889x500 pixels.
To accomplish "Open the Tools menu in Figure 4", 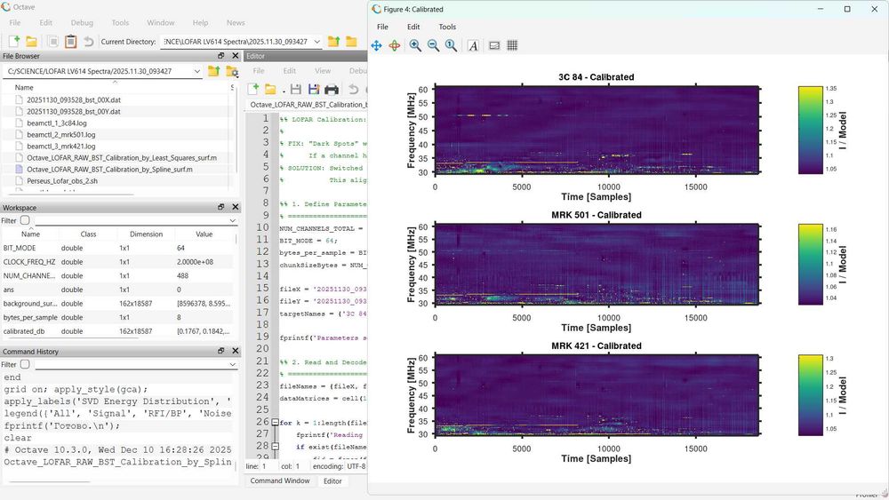I will (x=447, y=27).
